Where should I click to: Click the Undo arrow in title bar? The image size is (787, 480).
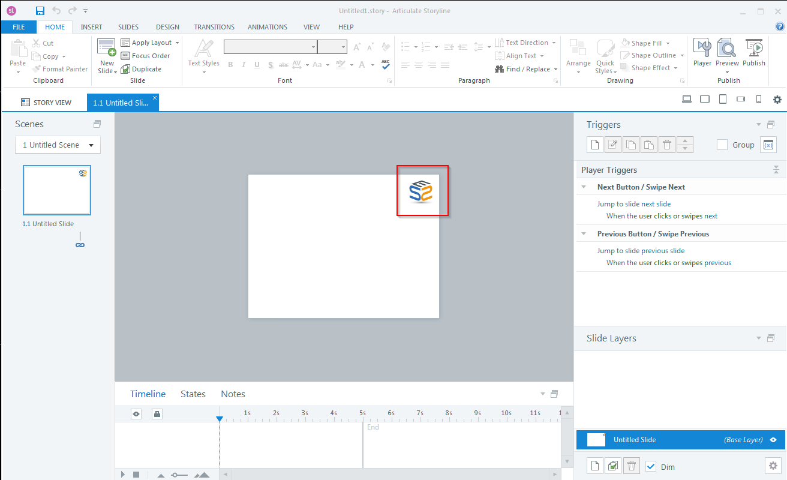pyautogui.click(x=56, y=11)
